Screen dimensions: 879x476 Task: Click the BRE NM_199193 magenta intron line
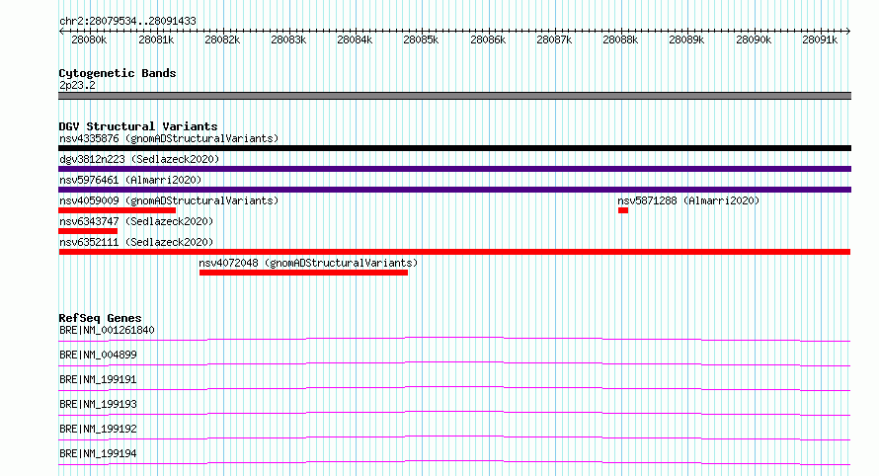pos(454,413)
